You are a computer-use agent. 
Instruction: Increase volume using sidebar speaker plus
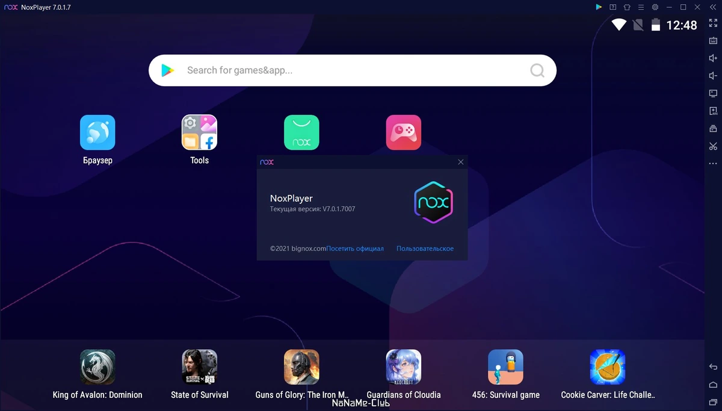[713, 58]
